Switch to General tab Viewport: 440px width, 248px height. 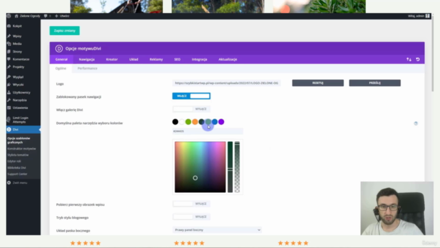(61, 59)
